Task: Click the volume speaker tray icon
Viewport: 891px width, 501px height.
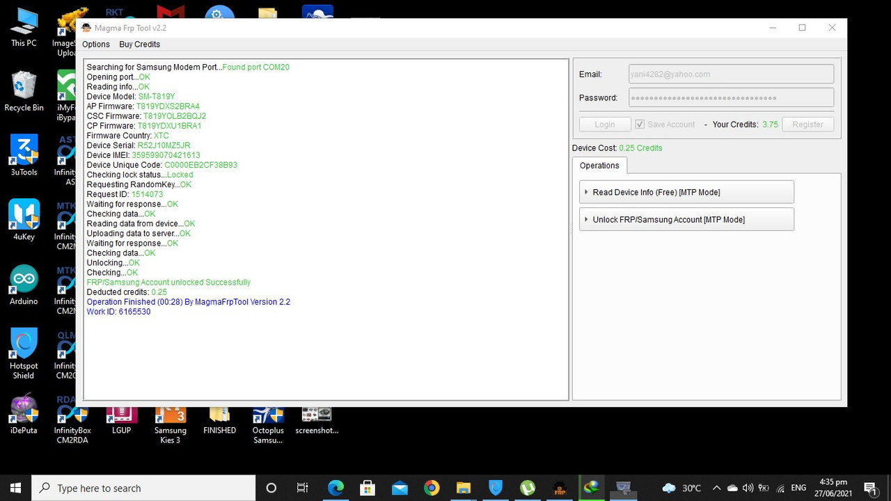Action: [748, 488]
